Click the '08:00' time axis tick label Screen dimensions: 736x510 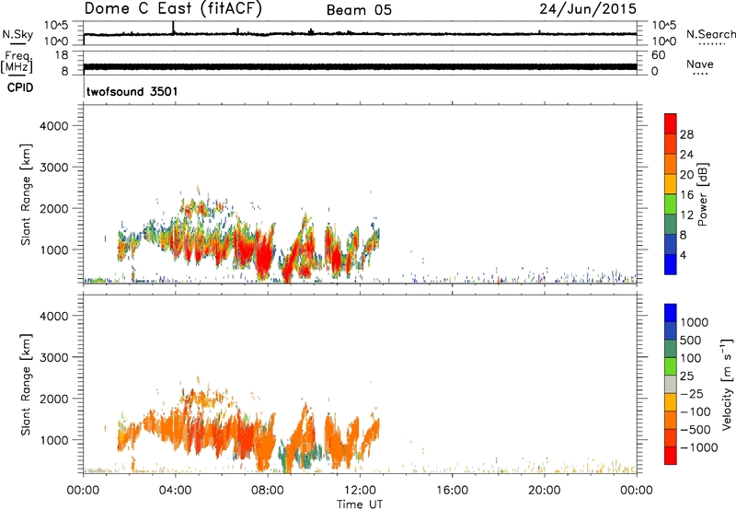[x=268, y=491]
